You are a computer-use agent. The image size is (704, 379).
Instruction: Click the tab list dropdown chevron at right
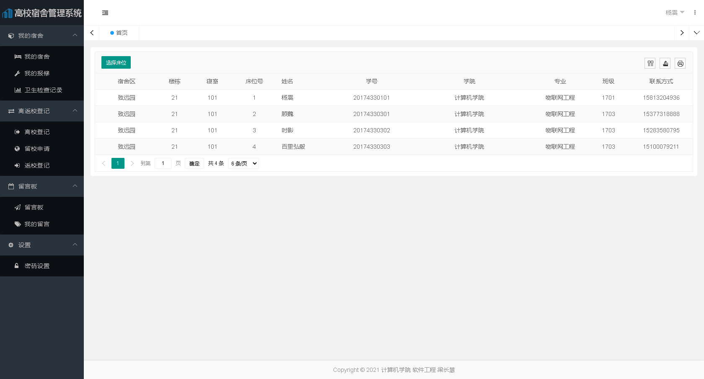pos(697,33)
